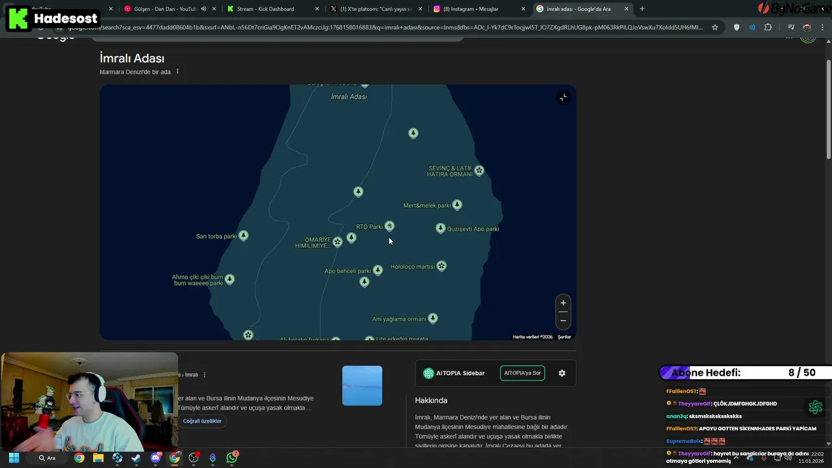The width and height of the screenshot is (832, 468).
Task: Click the İmralı Adası heading
Action: pyautogui.click(x=132, y=58)
